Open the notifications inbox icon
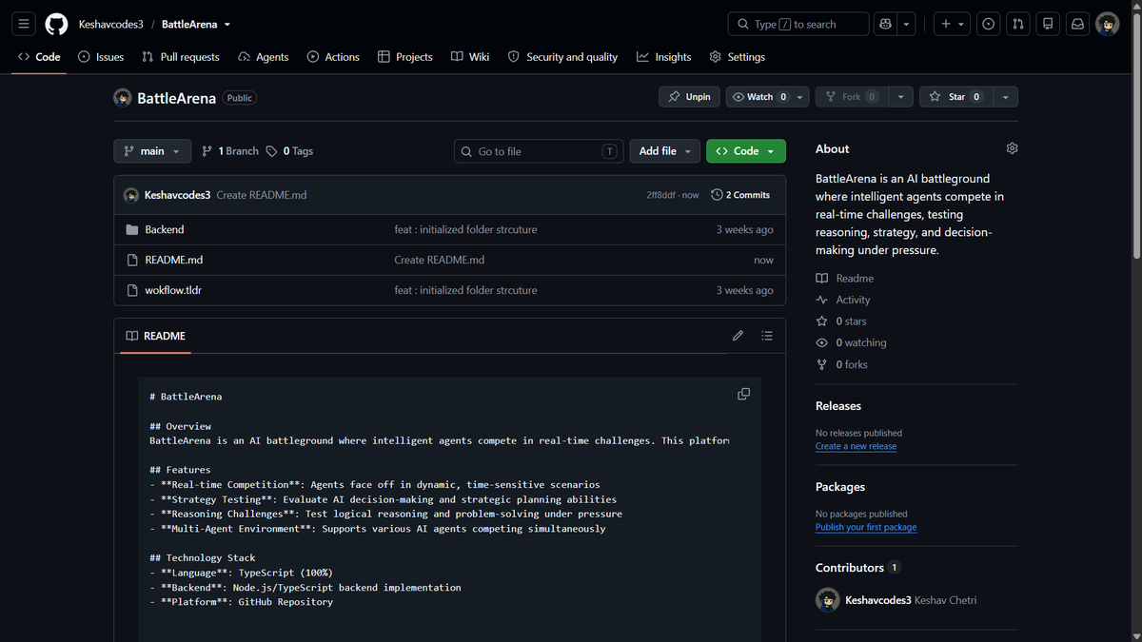This screenshot has height=642, width=1142. pyautogui.click(x=1077, y=24)
